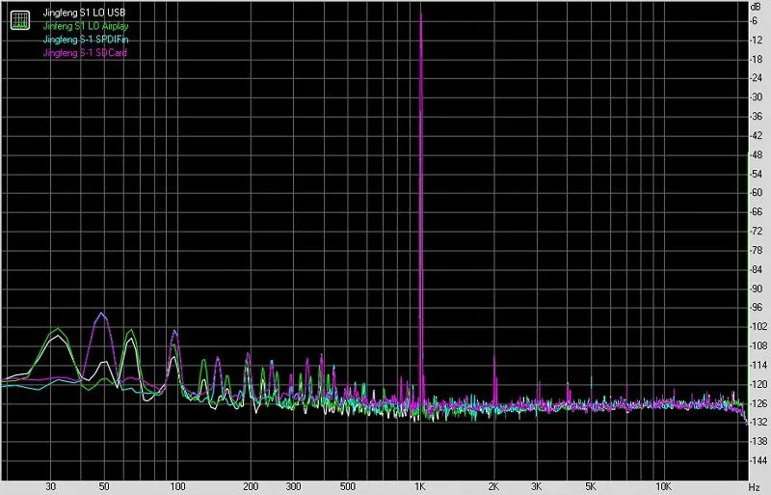
Task: Select the Jingfeng S1 LO Airplay legend entry
Action: [86, 26]
